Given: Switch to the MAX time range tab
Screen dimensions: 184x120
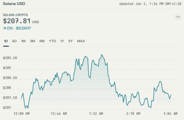Looking at the screenshot, I should pos(81,41).
